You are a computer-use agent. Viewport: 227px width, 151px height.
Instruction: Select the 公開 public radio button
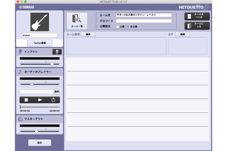118,27
